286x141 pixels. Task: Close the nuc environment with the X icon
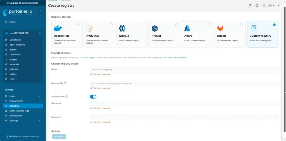point(40,33)
